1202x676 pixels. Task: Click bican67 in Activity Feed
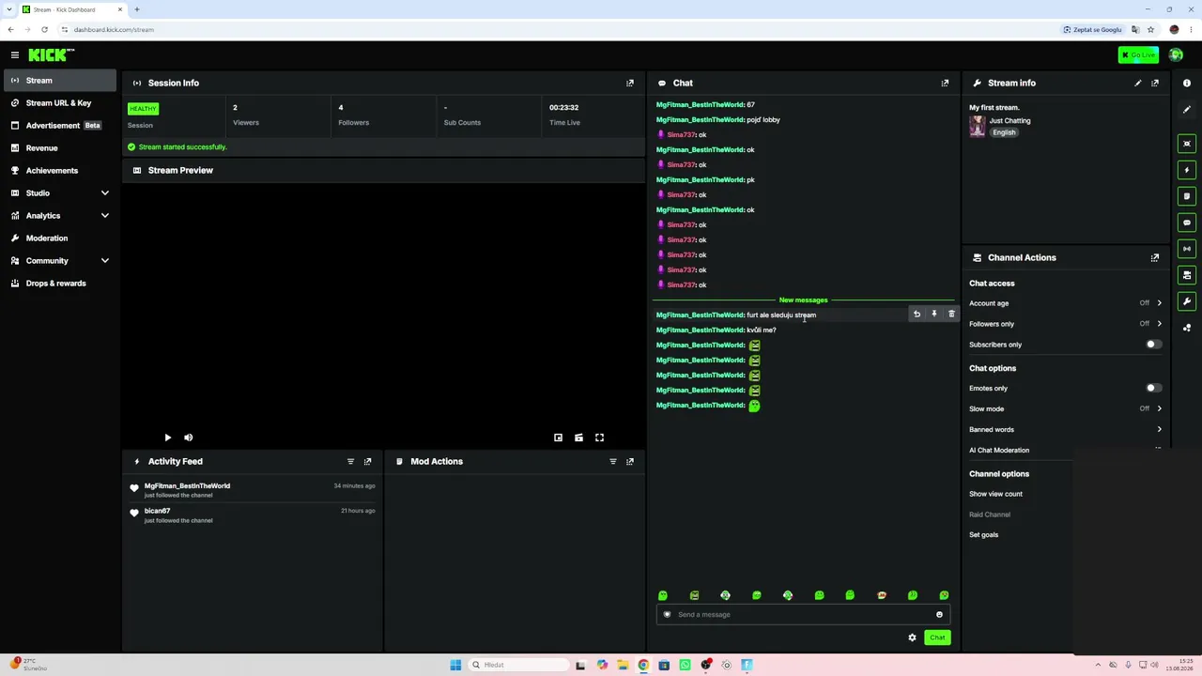[x=157, y=511]
